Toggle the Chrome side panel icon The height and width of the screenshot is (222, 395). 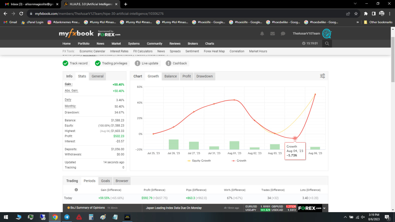pos(374,14)
